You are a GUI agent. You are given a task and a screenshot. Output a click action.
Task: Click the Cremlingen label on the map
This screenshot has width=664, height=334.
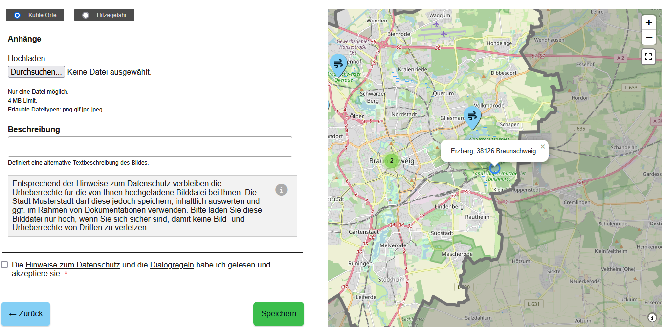tap(577, 202)
